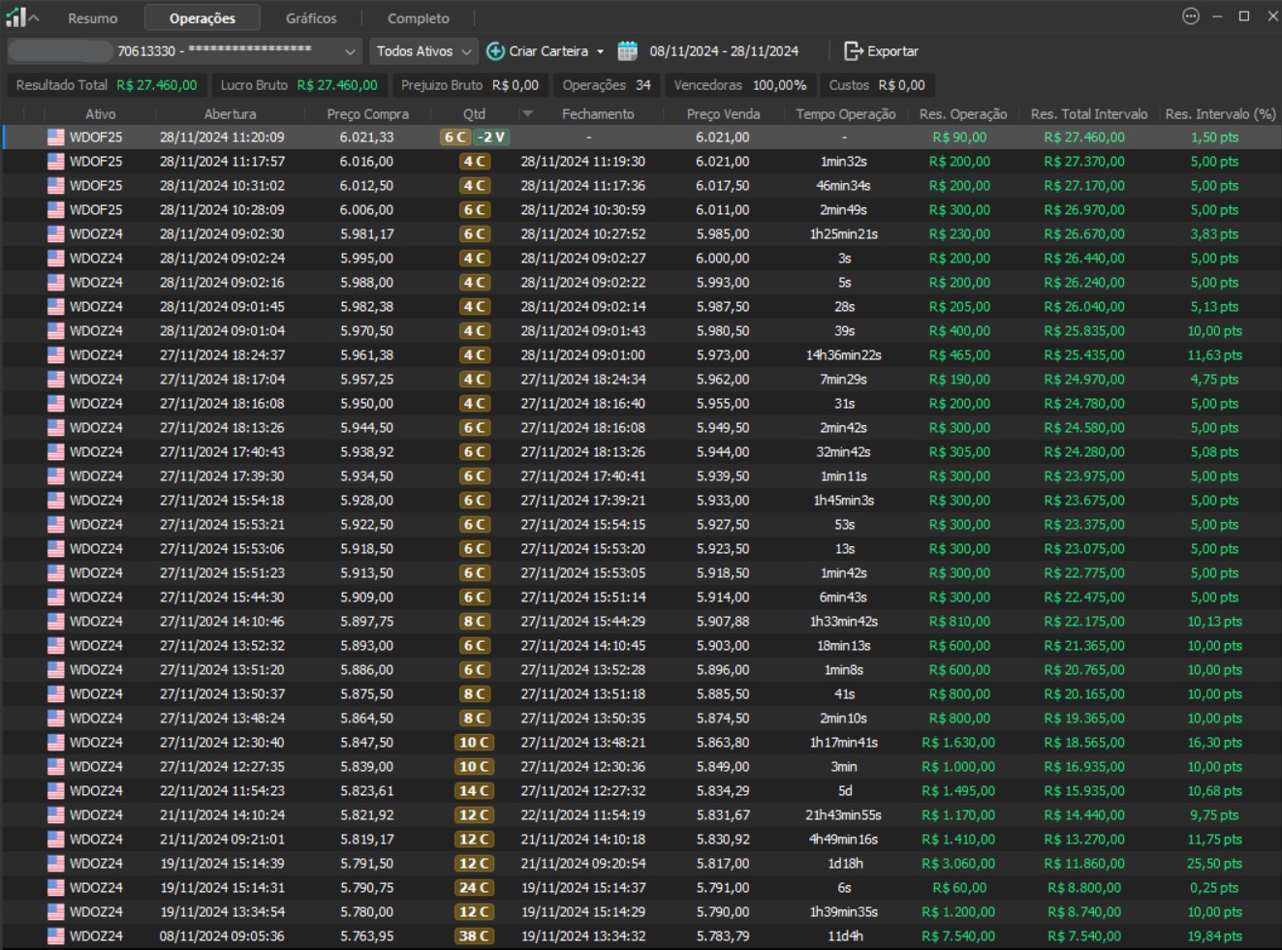
Task: Click the 24 C quantity badge
Action: click(474, 888)
